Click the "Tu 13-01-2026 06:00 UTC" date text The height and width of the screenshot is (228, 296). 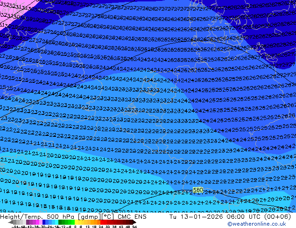click(215, 217)
